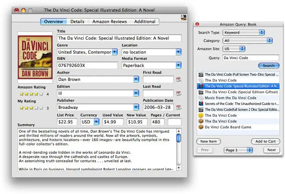Click the New Item button
This screenshot has width=285, height=194.
(208, 141)
